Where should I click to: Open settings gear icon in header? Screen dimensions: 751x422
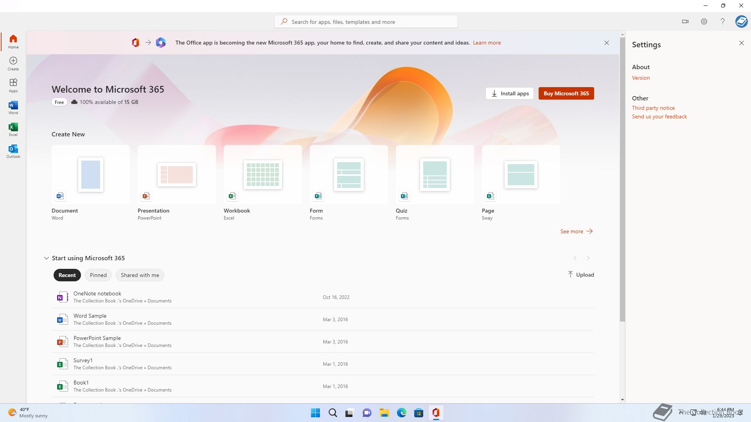704,21
